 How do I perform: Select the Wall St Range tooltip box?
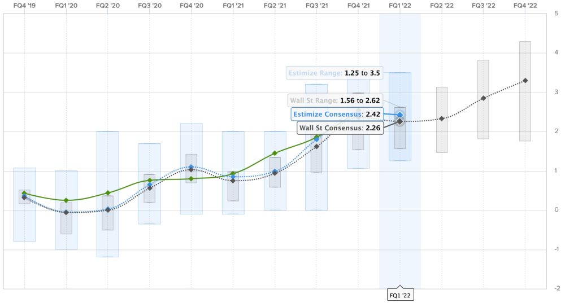(334, 100)
